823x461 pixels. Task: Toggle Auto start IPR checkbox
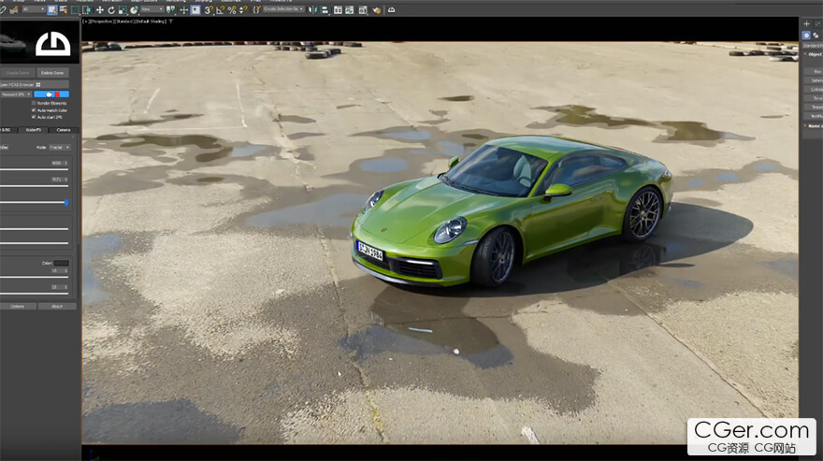point(34,117)
